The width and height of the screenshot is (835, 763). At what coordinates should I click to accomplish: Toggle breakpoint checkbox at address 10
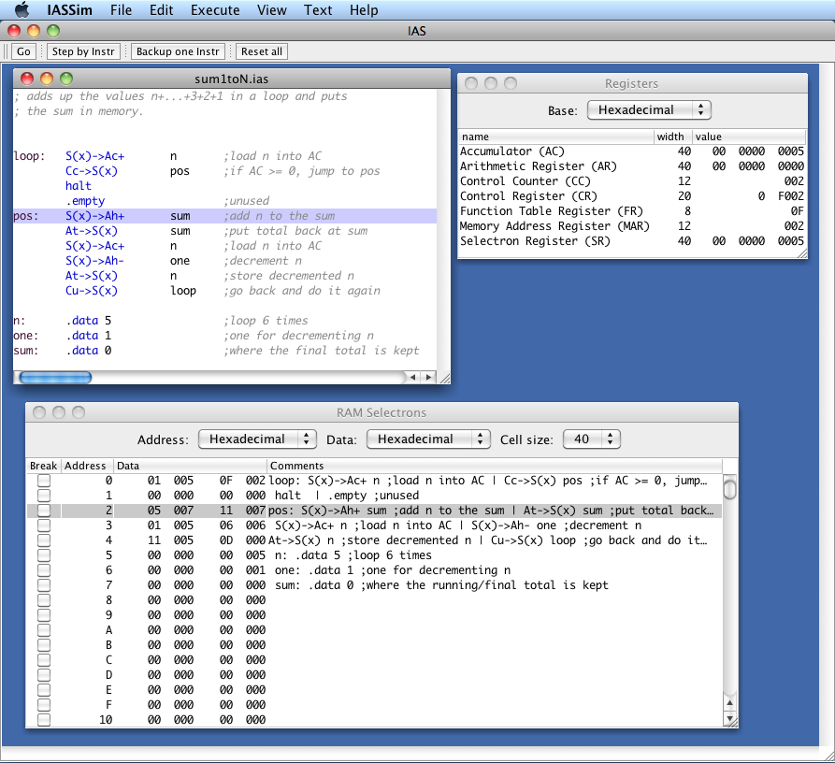[x=44, y=719]
